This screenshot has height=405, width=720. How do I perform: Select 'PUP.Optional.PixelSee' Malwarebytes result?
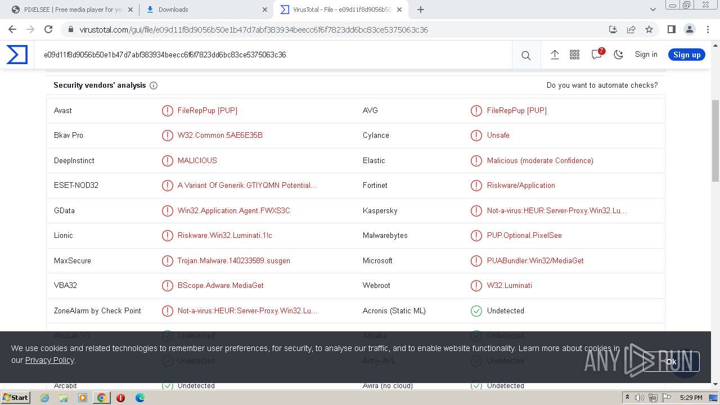pos(524,236)
